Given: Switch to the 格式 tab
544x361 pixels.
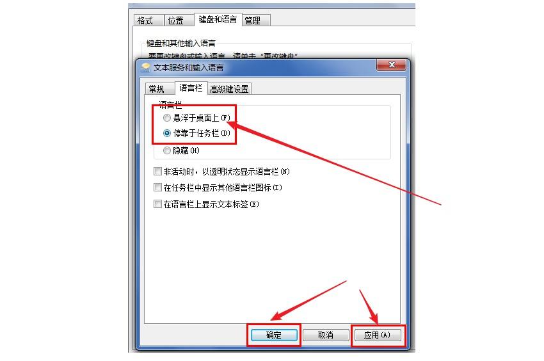Looking at the screenshot, I should 145,20.
